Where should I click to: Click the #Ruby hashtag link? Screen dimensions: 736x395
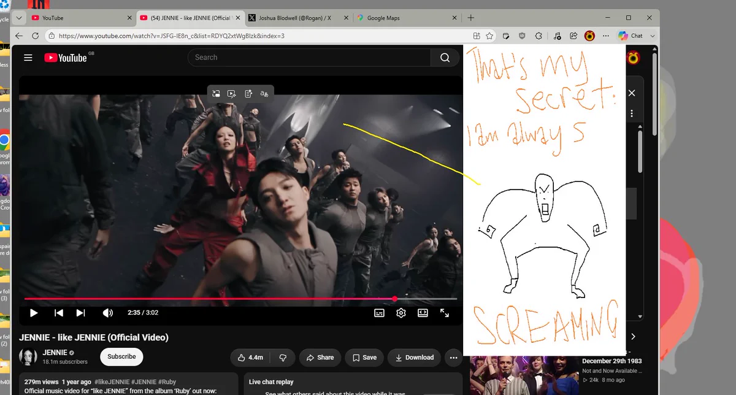[x=168, y=382]
